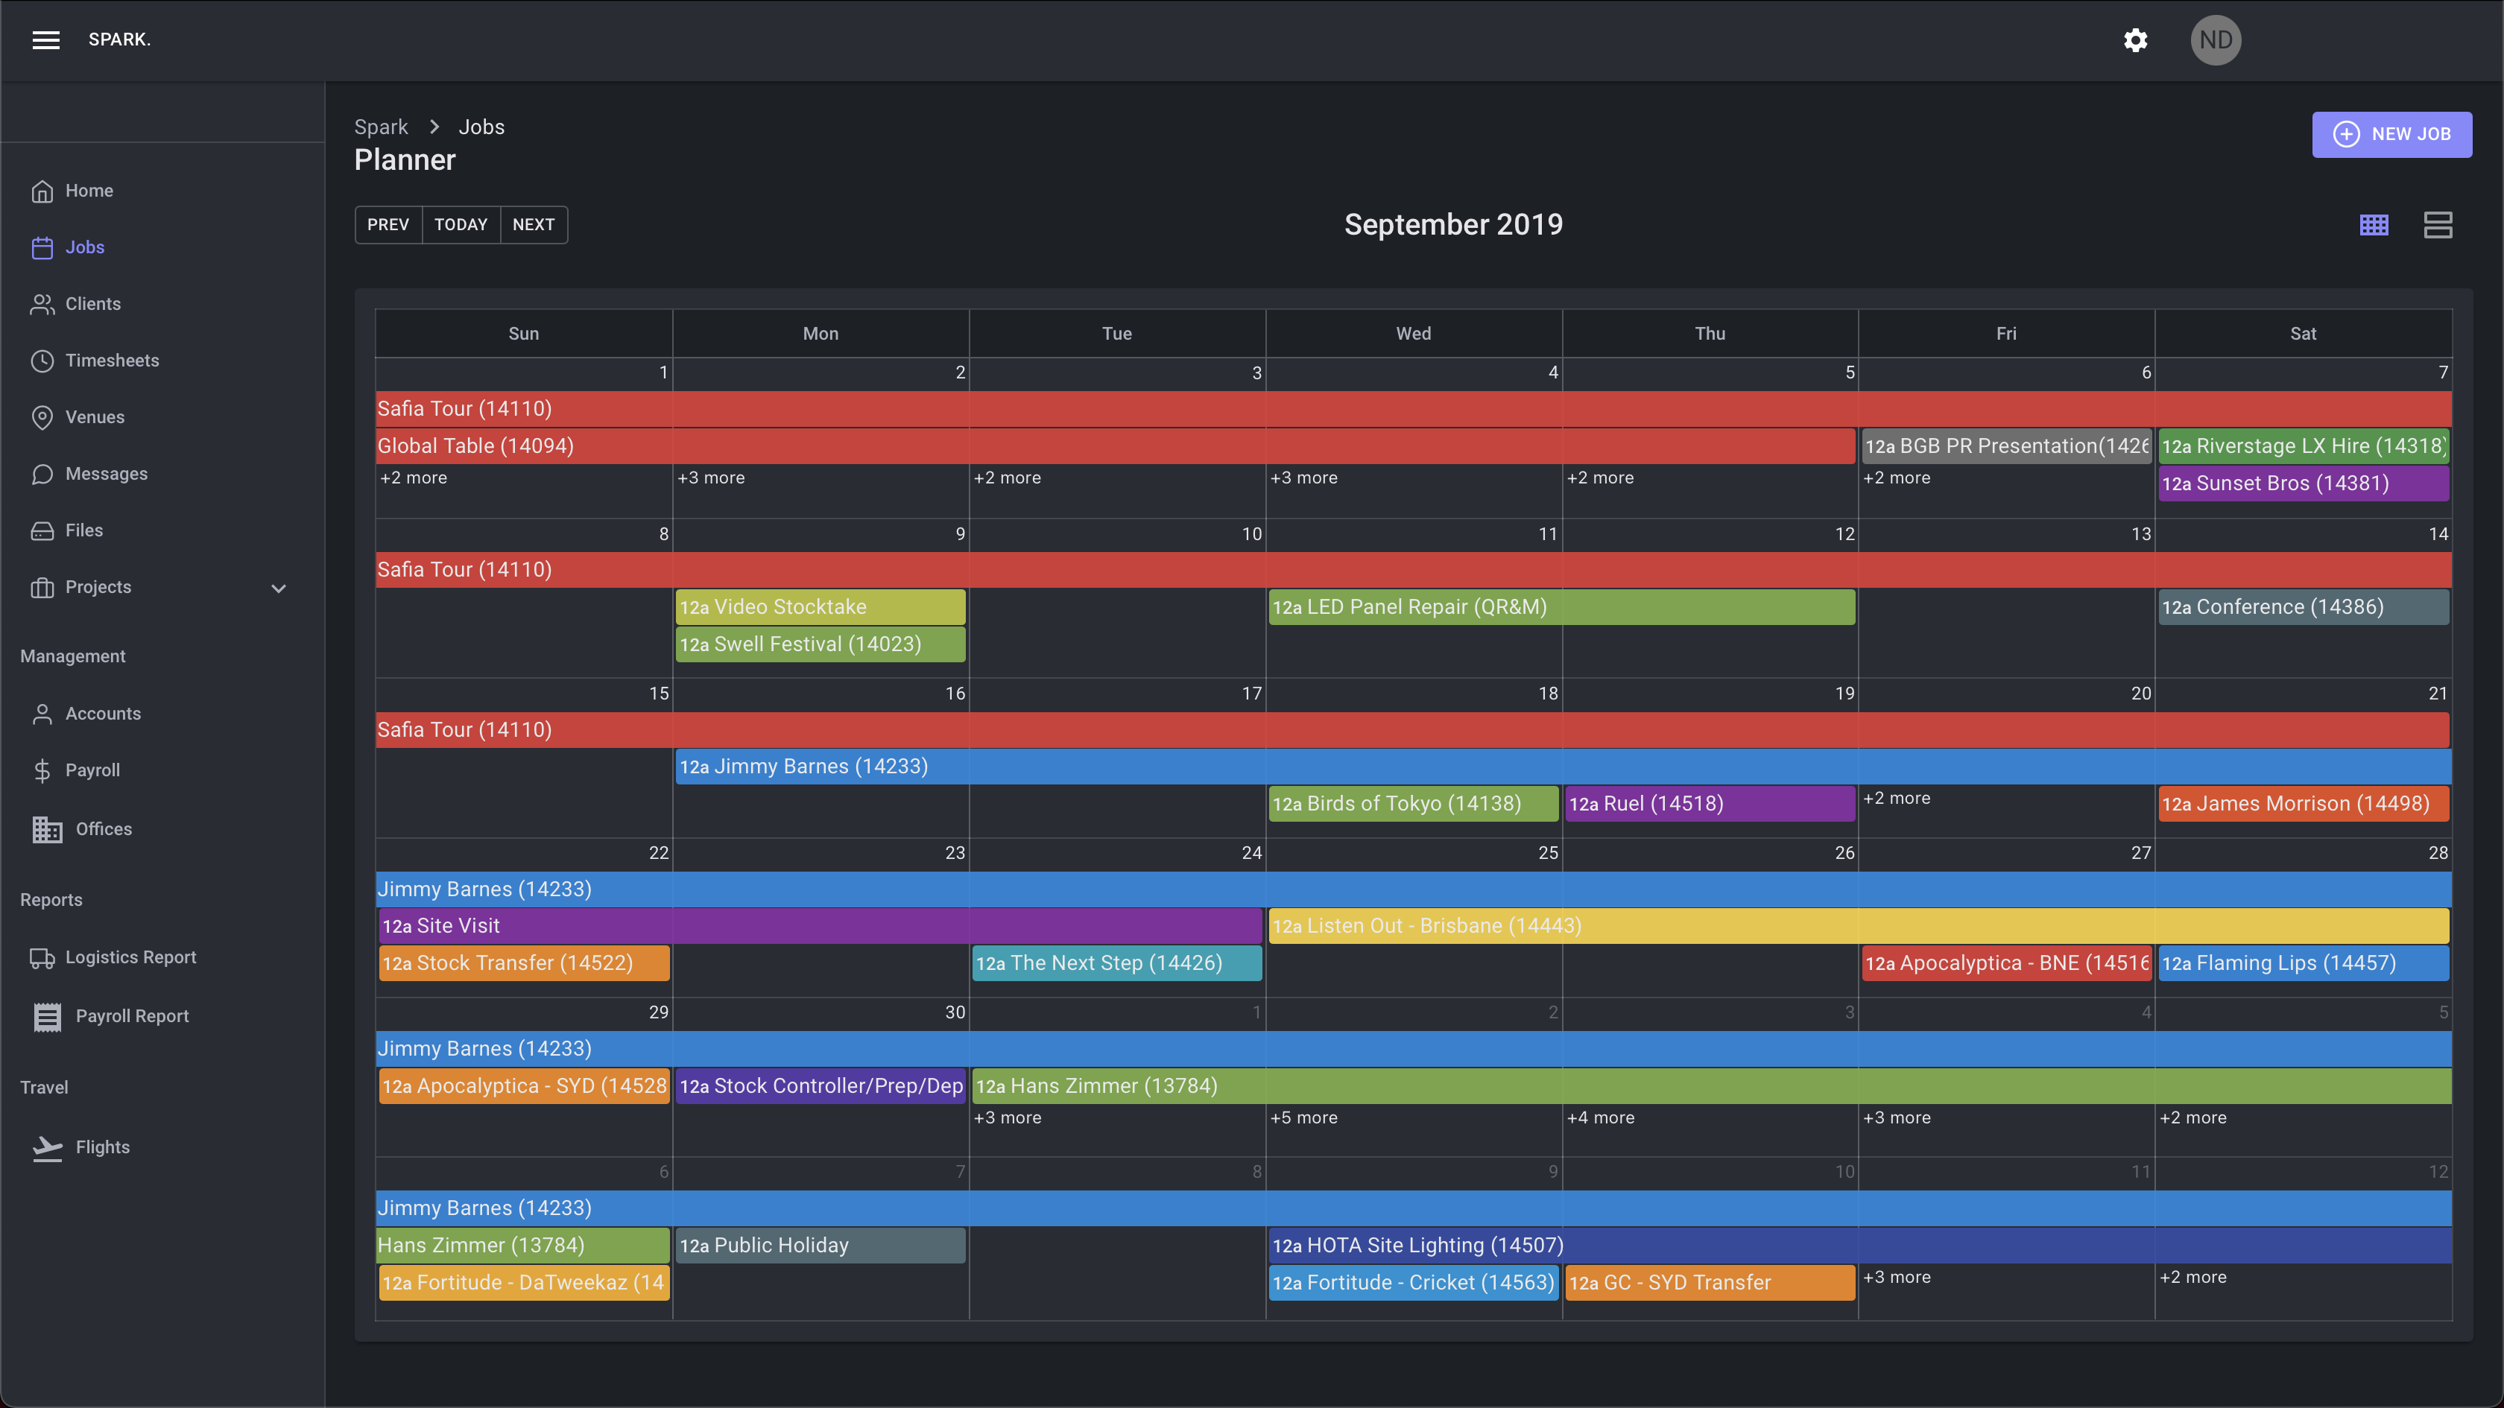The height and width of the screenshot is (1408, 2504).
Task: Click the TODAY button
Action: [461, 224]
